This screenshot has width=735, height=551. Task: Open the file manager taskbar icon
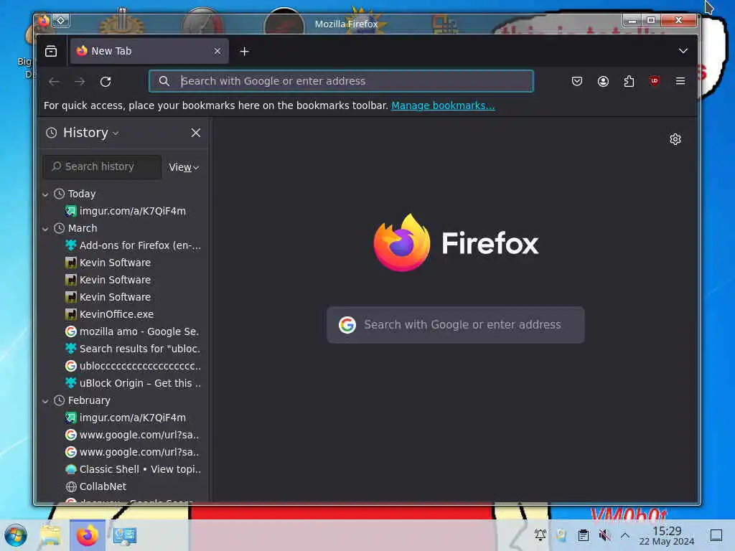pos(50,535)
